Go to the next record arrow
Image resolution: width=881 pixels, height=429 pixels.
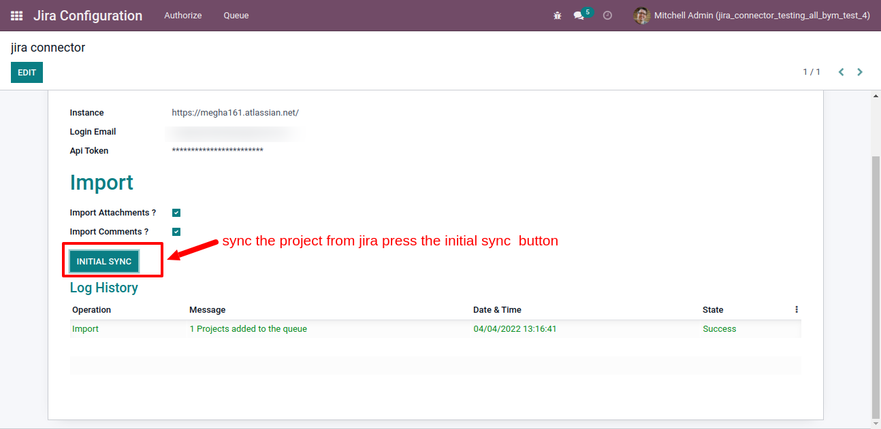point(860,72)
